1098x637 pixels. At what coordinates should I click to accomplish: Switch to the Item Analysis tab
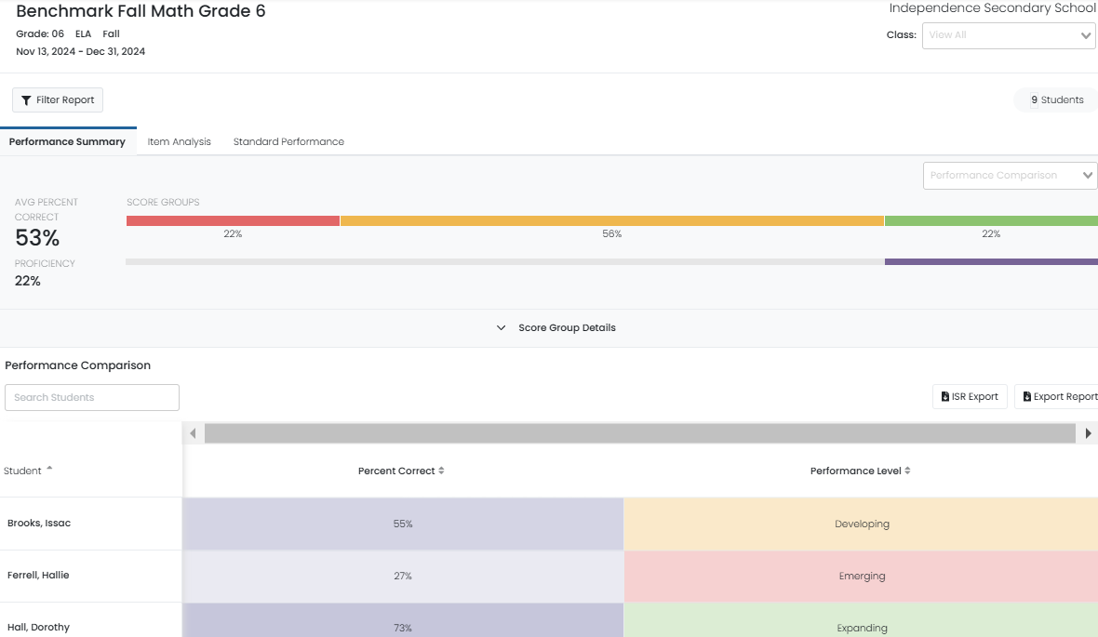pyautogui.click(x=179, y=142)
